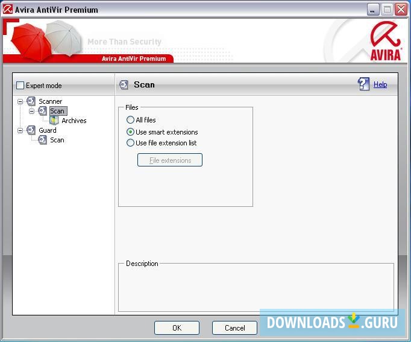Screen dimensions: 411x342
Task: Confirm settings with OK button
Action: point(177,328)
